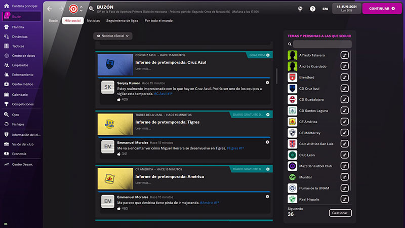Open the Tácticas sidebar icon
Image resolution: width=405 pixels, height=228 pixels.
pyautogui.click(x=7, y=46)
